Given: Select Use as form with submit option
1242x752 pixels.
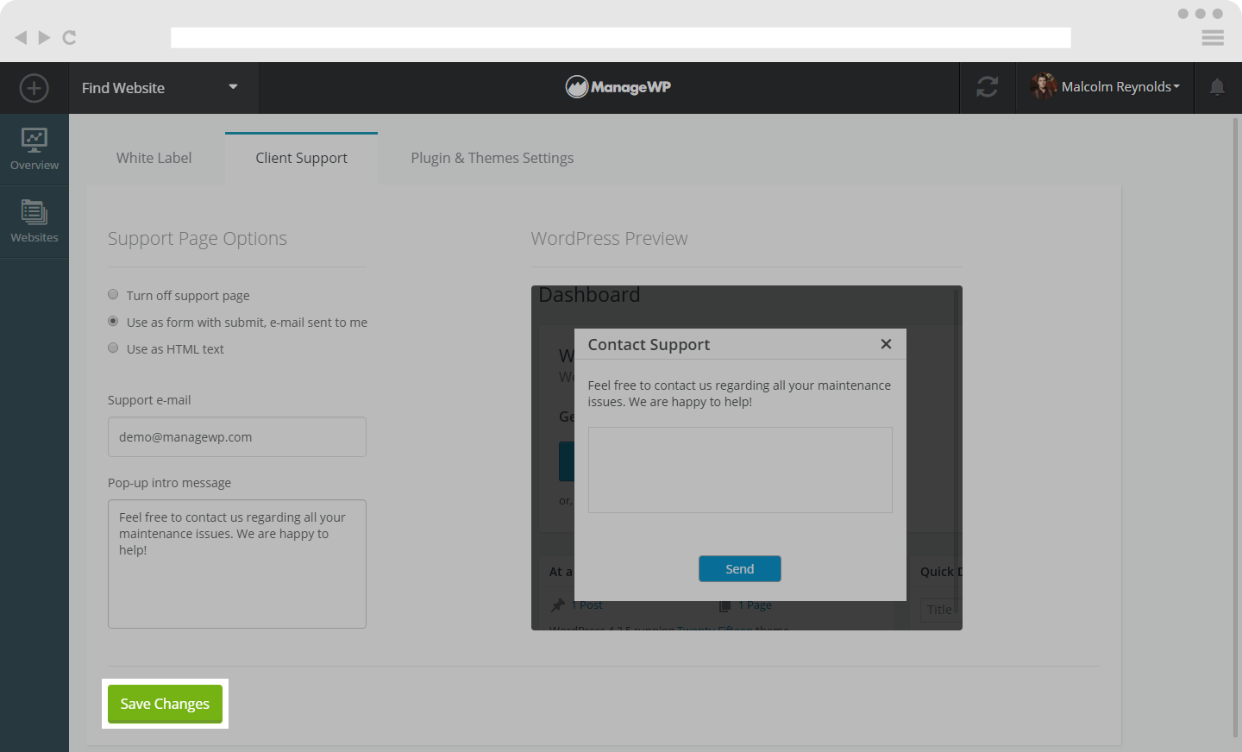Looking at the screenshot, I should pos(113,322).
